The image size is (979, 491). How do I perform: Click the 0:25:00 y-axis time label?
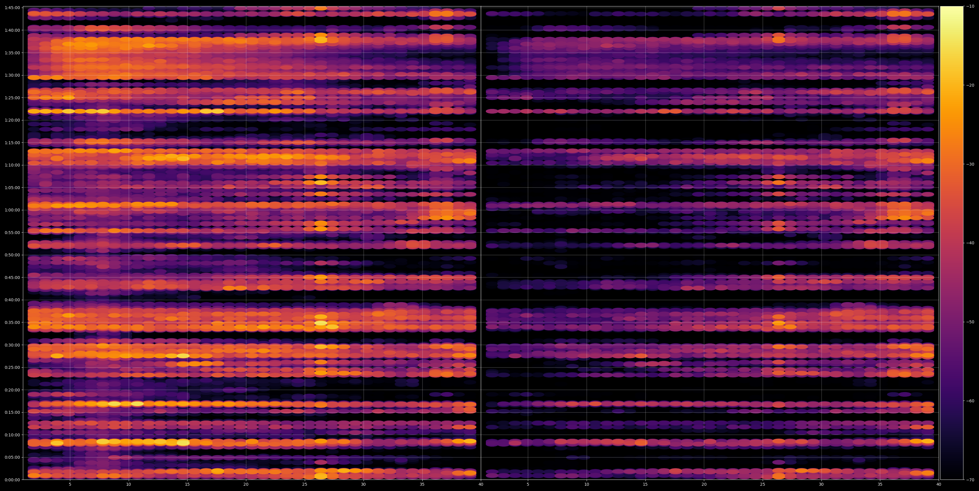pyautogui.click(x=12, y=367)
